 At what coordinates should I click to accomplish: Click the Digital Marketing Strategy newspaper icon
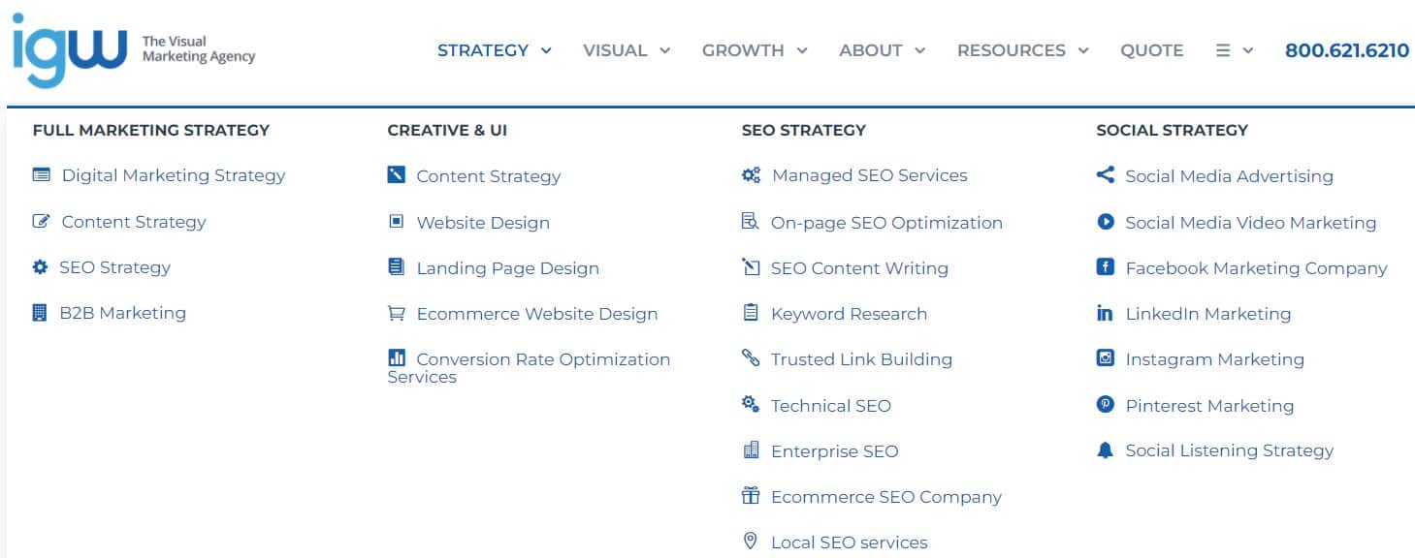click(39, 174)
